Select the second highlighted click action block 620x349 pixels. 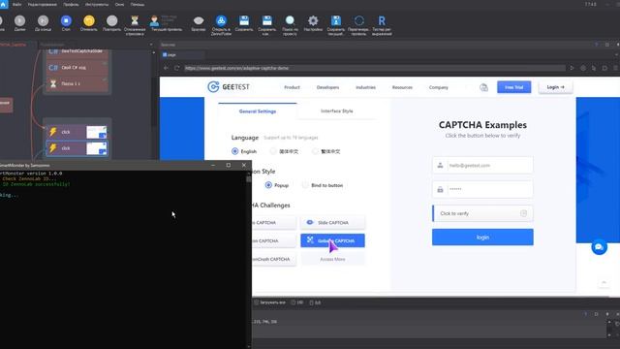[x=77, y=148]
